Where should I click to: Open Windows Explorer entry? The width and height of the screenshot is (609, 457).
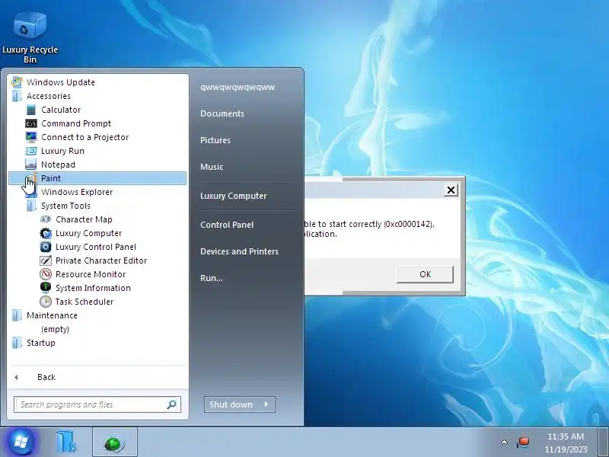pyautogui.click(x=77, y=192)
